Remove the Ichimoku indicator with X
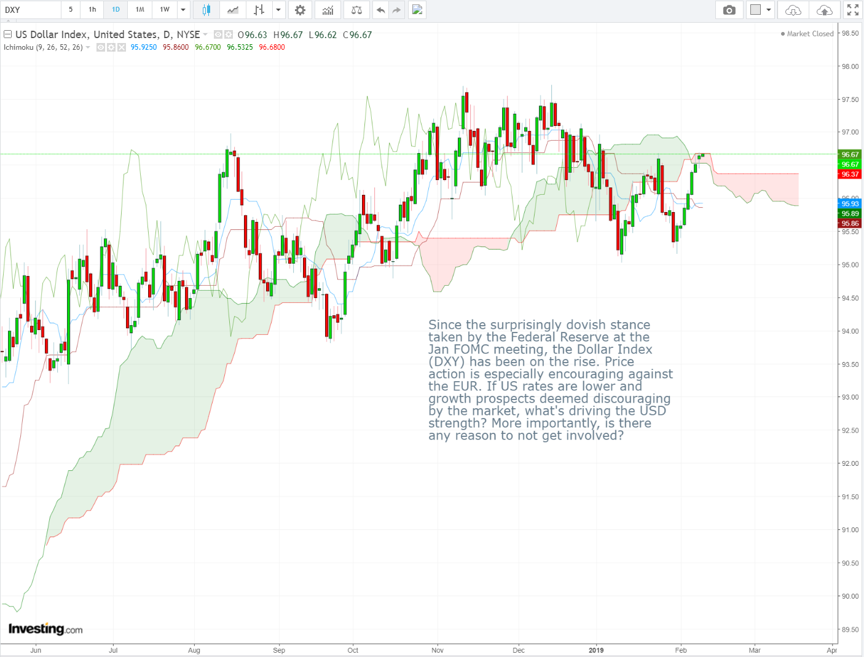This screenshot has width=864, height=657. coord(122,47)
